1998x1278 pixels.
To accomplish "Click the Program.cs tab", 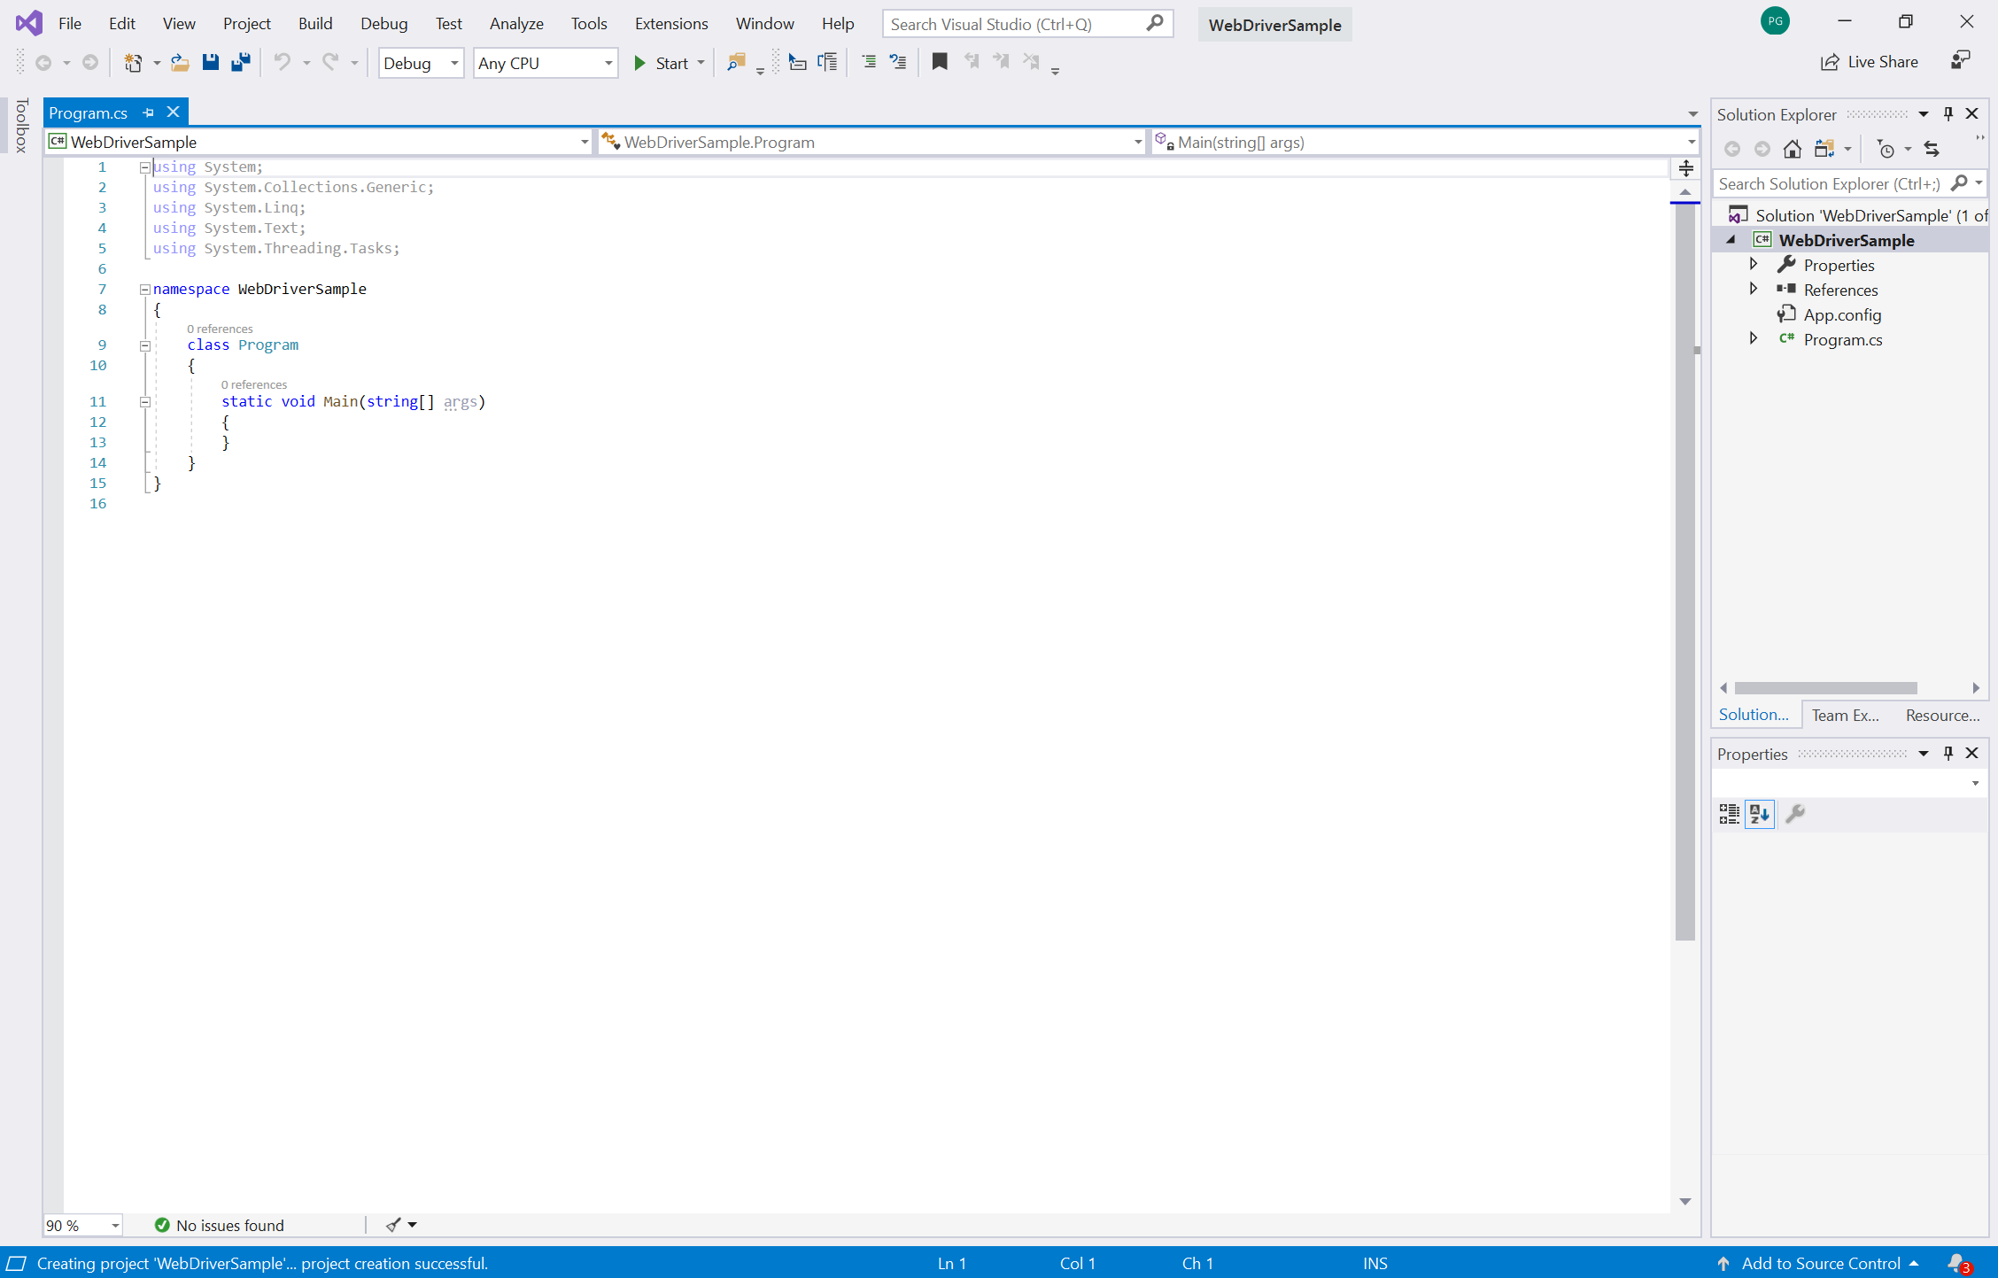I will [x=90, y=112].
